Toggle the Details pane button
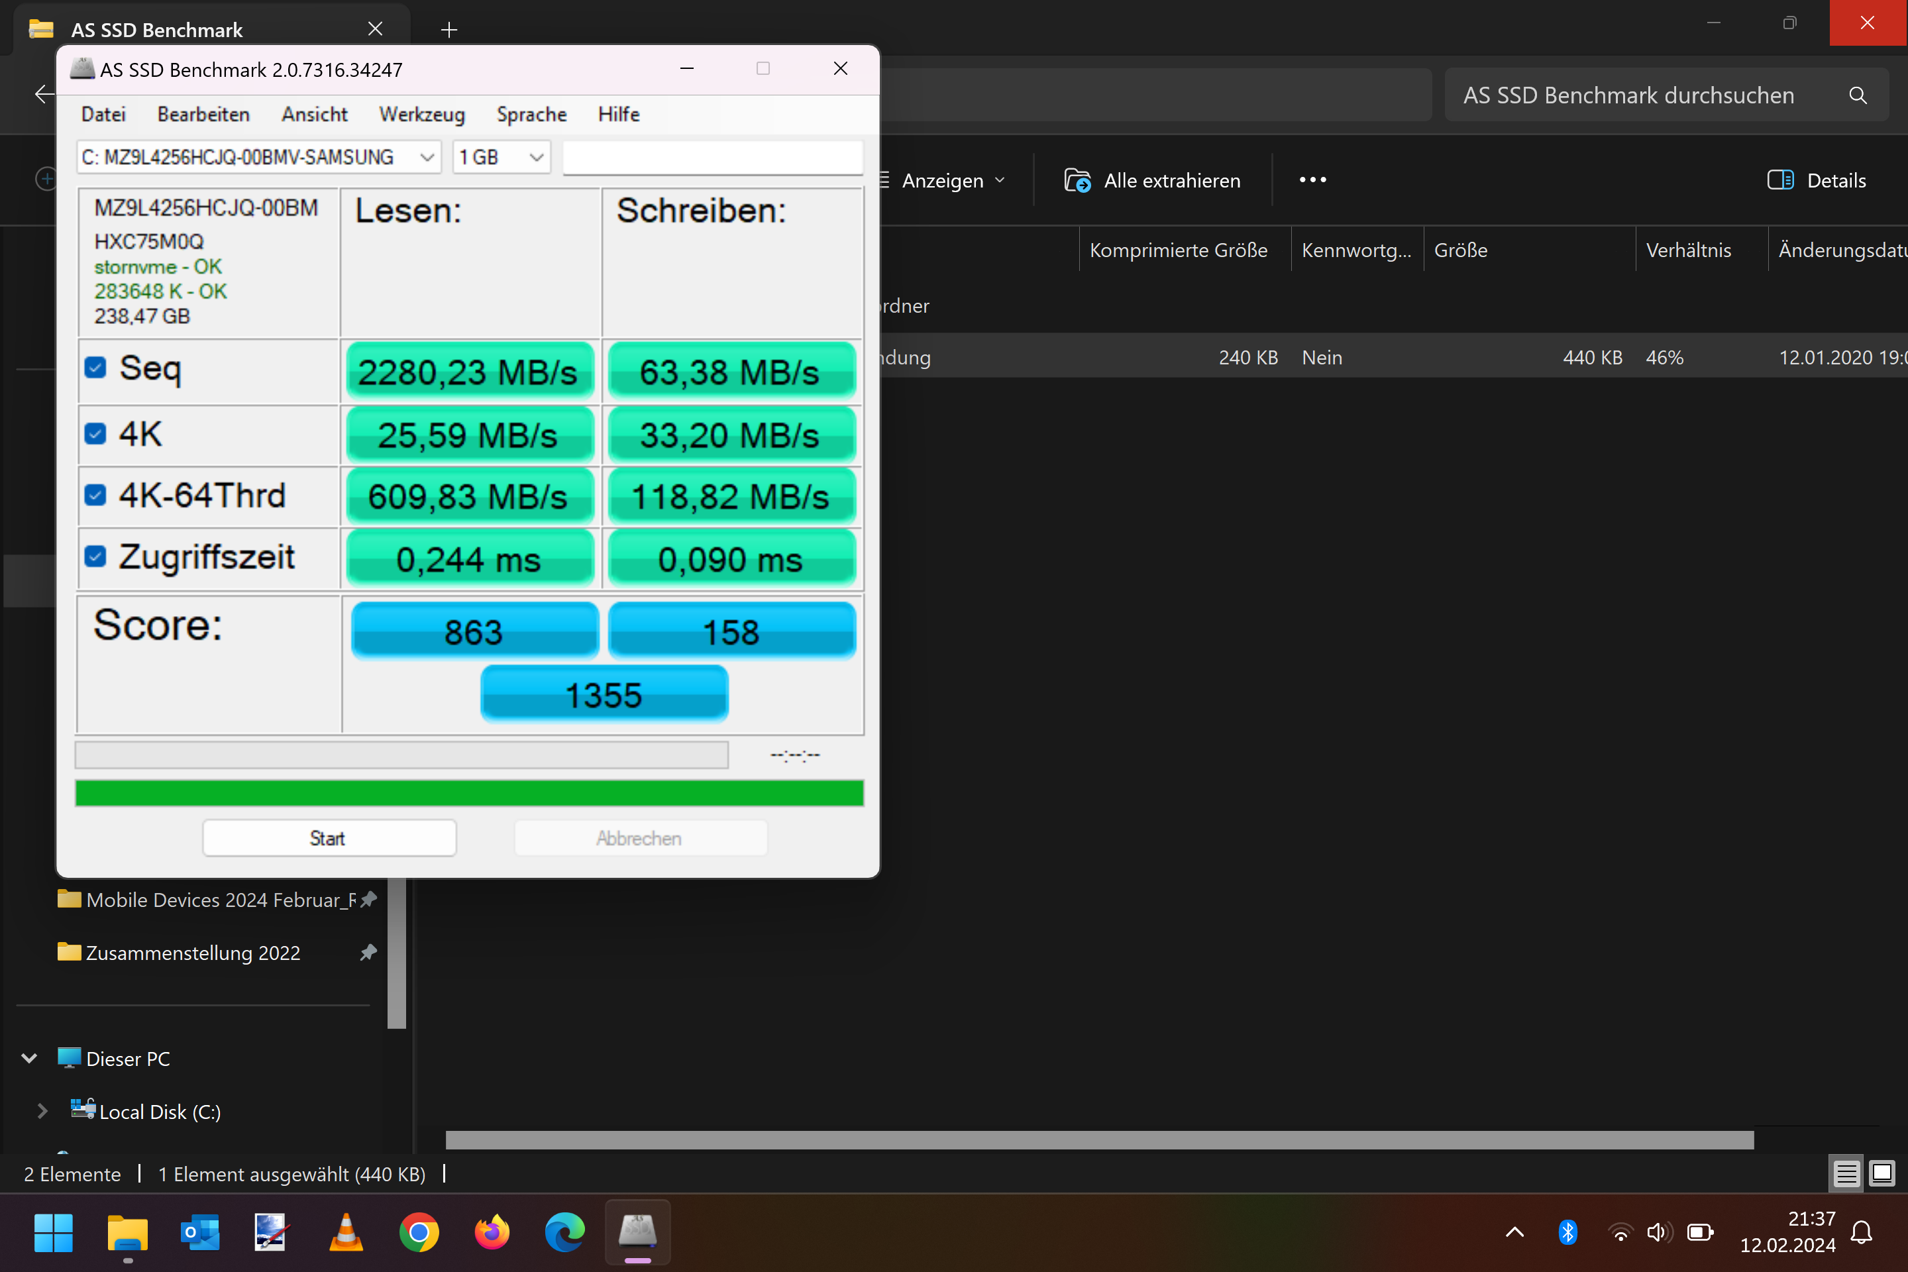1908x1272 pixels. coord(1817,180)
